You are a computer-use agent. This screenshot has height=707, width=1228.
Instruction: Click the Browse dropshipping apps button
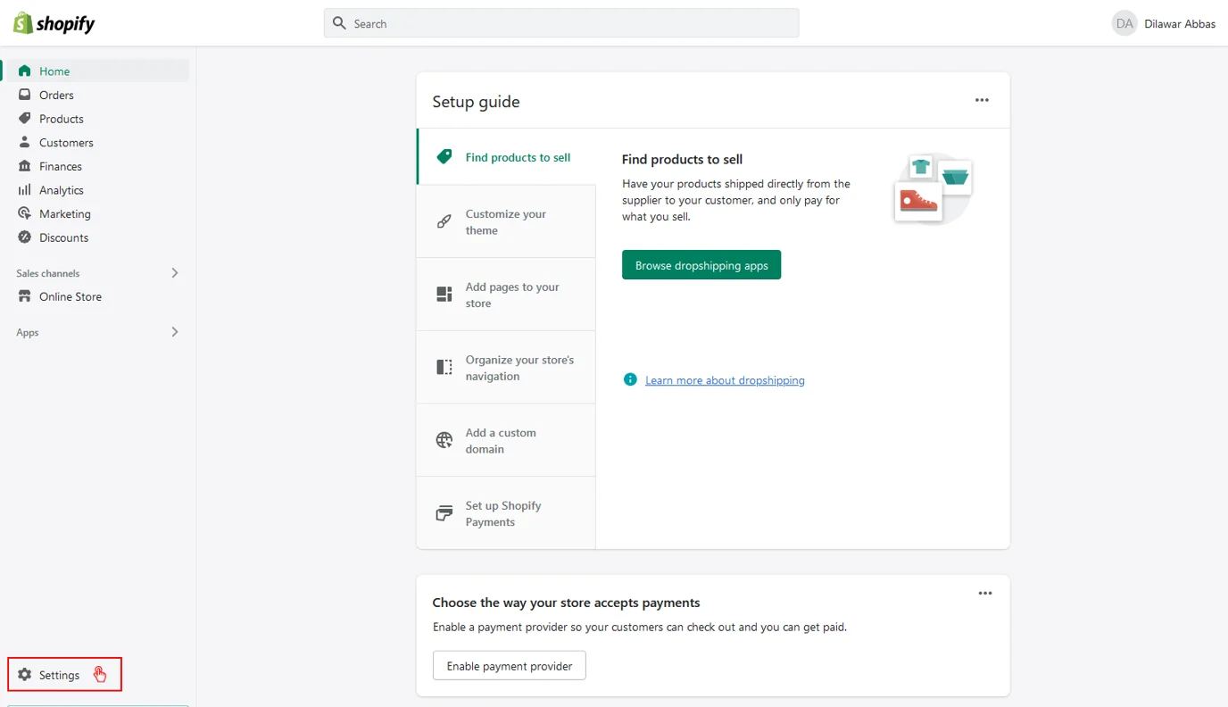pos(701,265)
